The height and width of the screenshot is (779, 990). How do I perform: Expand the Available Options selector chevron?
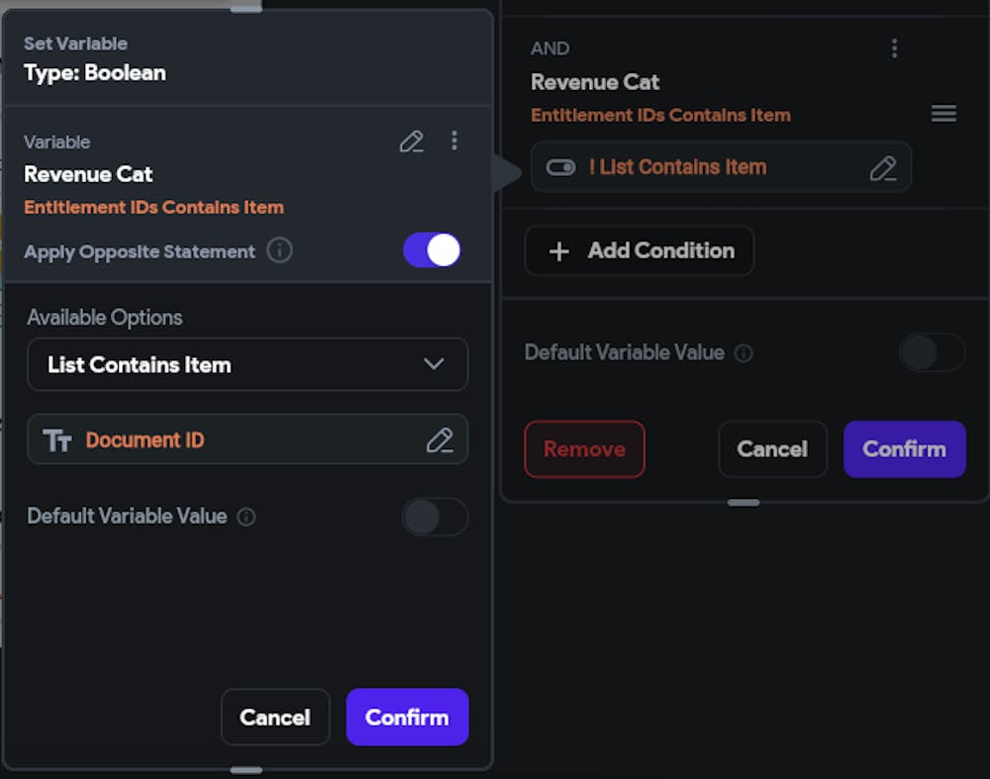coord(433,364)
